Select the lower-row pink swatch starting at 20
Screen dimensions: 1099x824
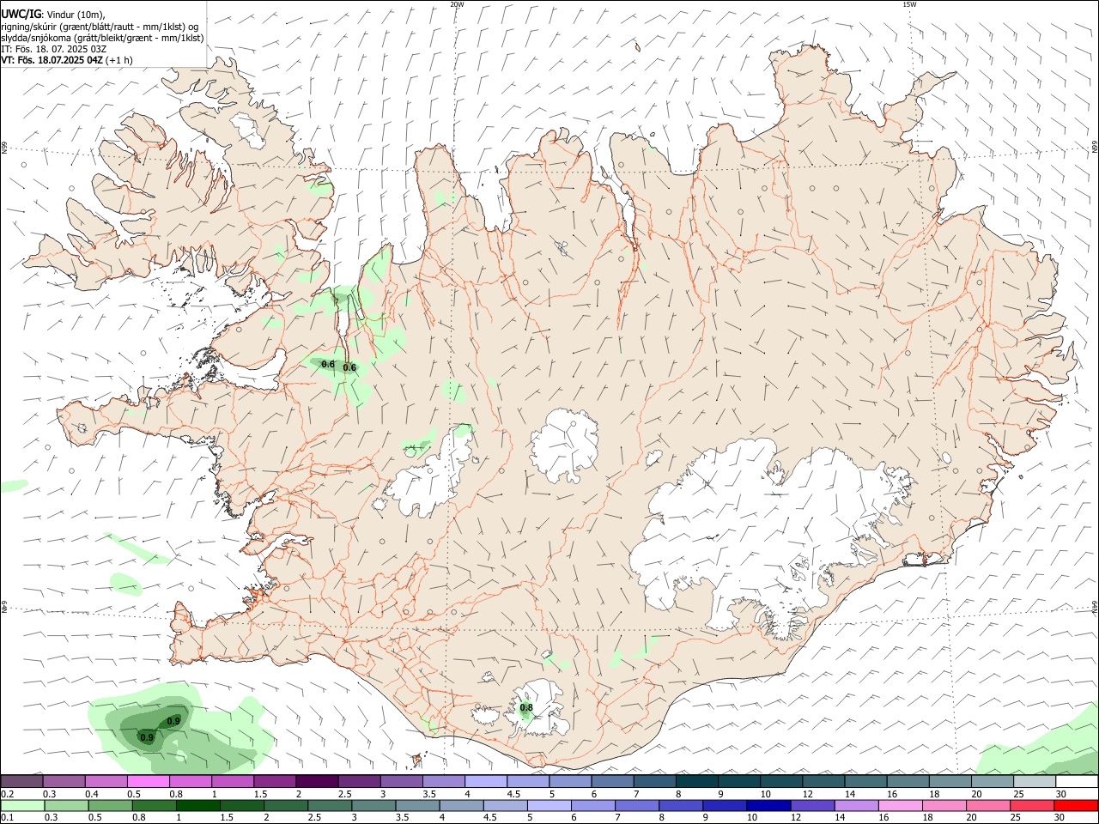(x=987, y=805)
